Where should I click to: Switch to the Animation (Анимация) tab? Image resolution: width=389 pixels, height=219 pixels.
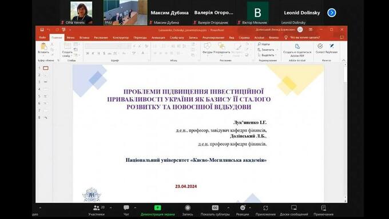(x=158, y=38)
